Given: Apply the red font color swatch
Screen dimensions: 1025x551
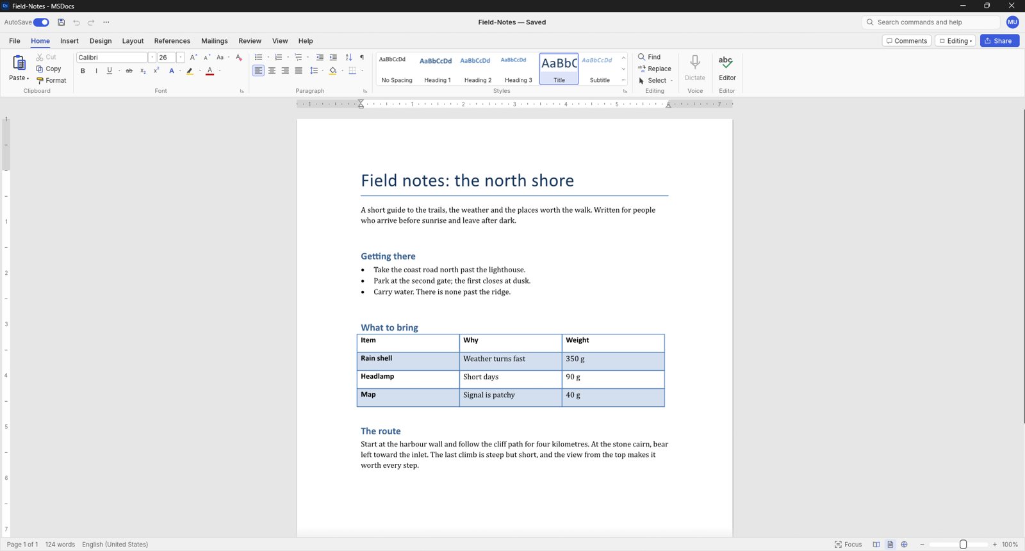Looking at the screenshot, I should click(x=209, y=71).
